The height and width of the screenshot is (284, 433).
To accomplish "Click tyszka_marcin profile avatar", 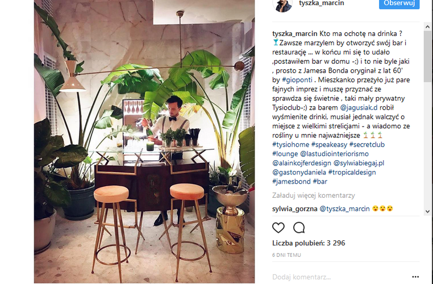I will (282, 5).
